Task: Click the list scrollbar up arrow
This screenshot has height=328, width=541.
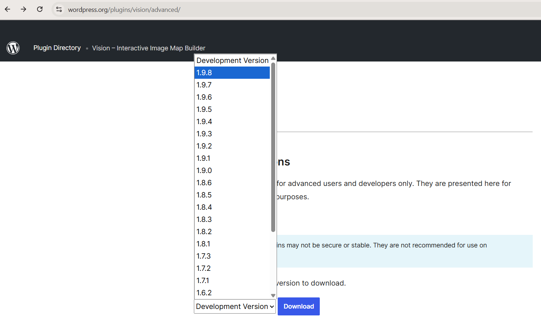Action: click(x=273, y=58)
